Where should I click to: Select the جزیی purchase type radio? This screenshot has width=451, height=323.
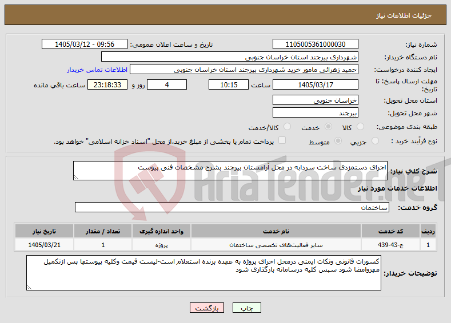pyautogui.click(x=375, y=141)
